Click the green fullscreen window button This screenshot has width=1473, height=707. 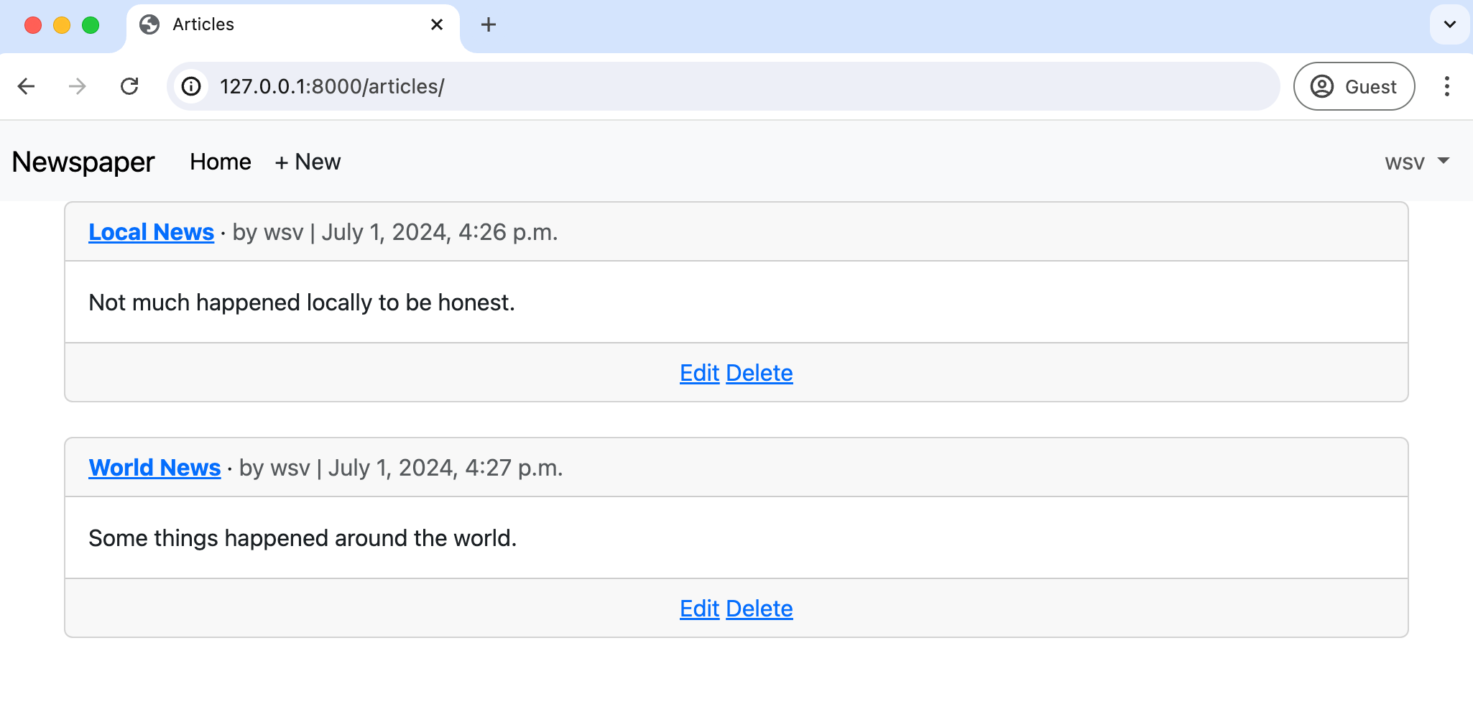point(91,25)
